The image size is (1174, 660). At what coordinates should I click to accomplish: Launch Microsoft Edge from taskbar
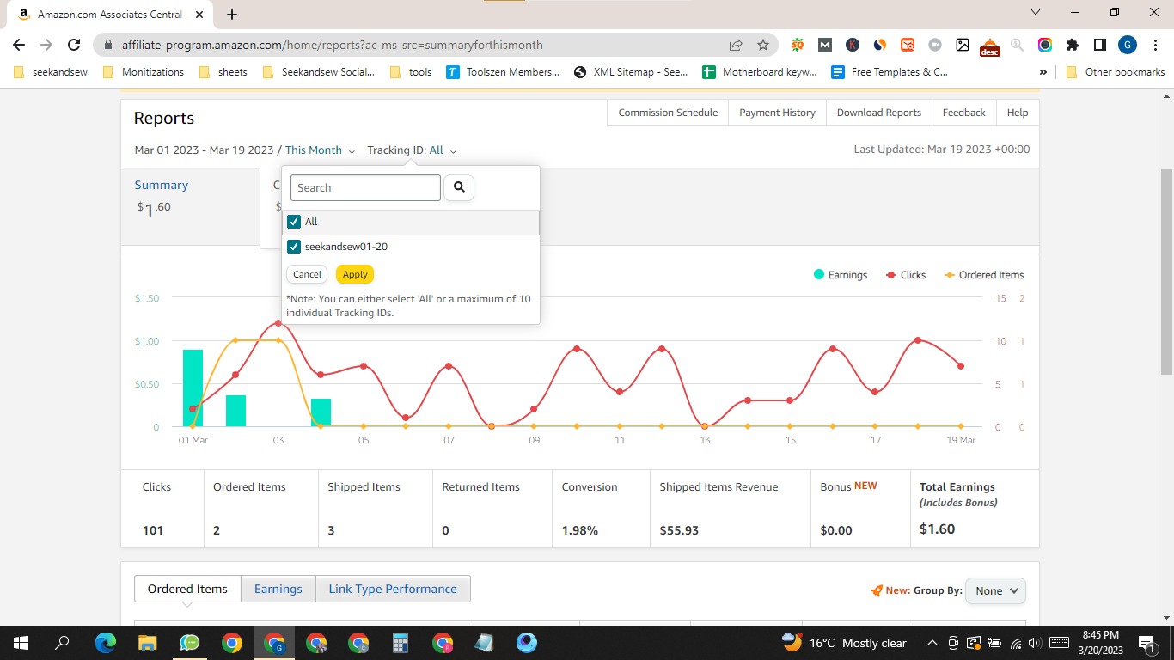(105, 643)
